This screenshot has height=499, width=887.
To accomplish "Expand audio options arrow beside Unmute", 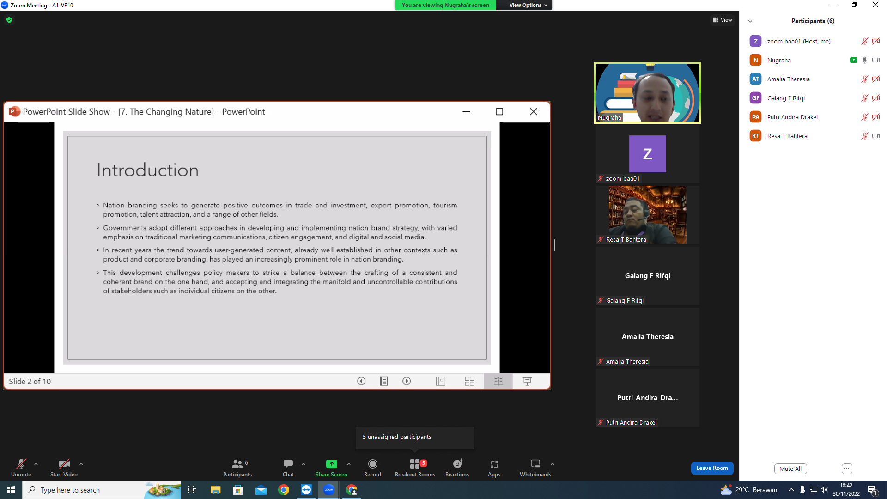I will click(36, 464).
